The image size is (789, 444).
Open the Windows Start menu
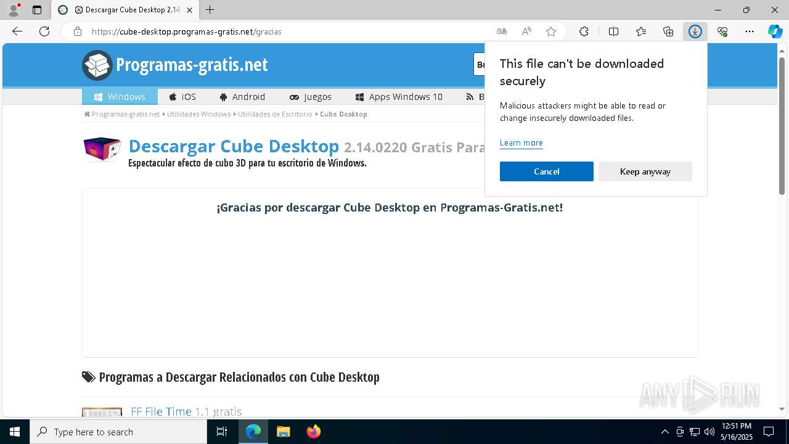(x=15, y=432)
